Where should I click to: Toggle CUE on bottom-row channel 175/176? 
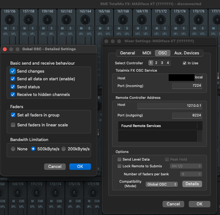pos(78,201)
